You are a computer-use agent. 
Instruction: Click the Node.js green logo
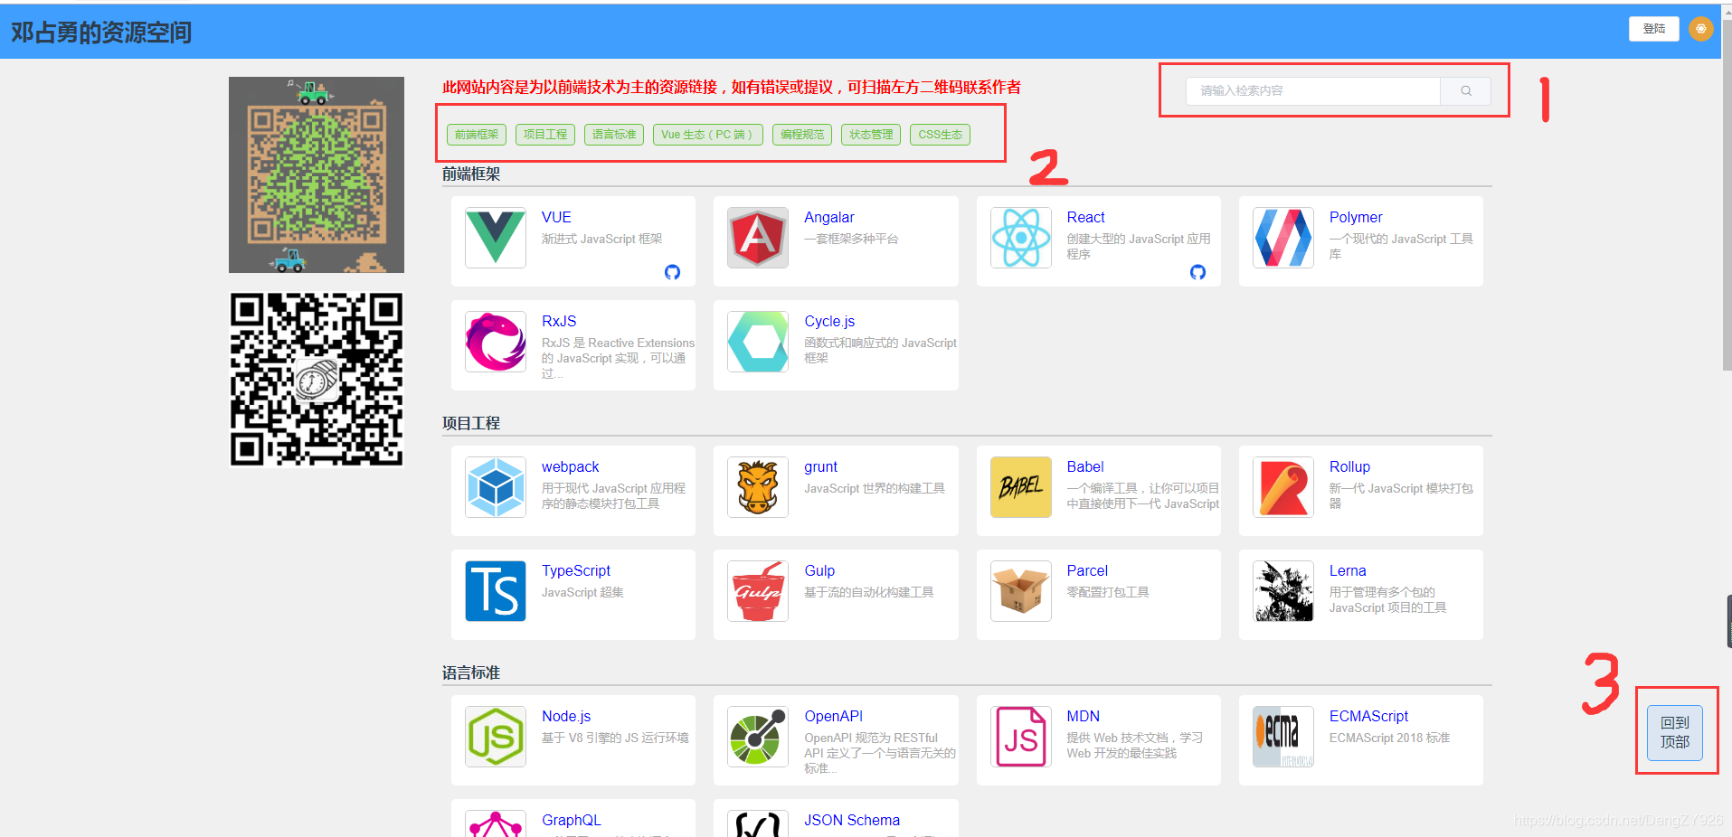pos(496,737)
